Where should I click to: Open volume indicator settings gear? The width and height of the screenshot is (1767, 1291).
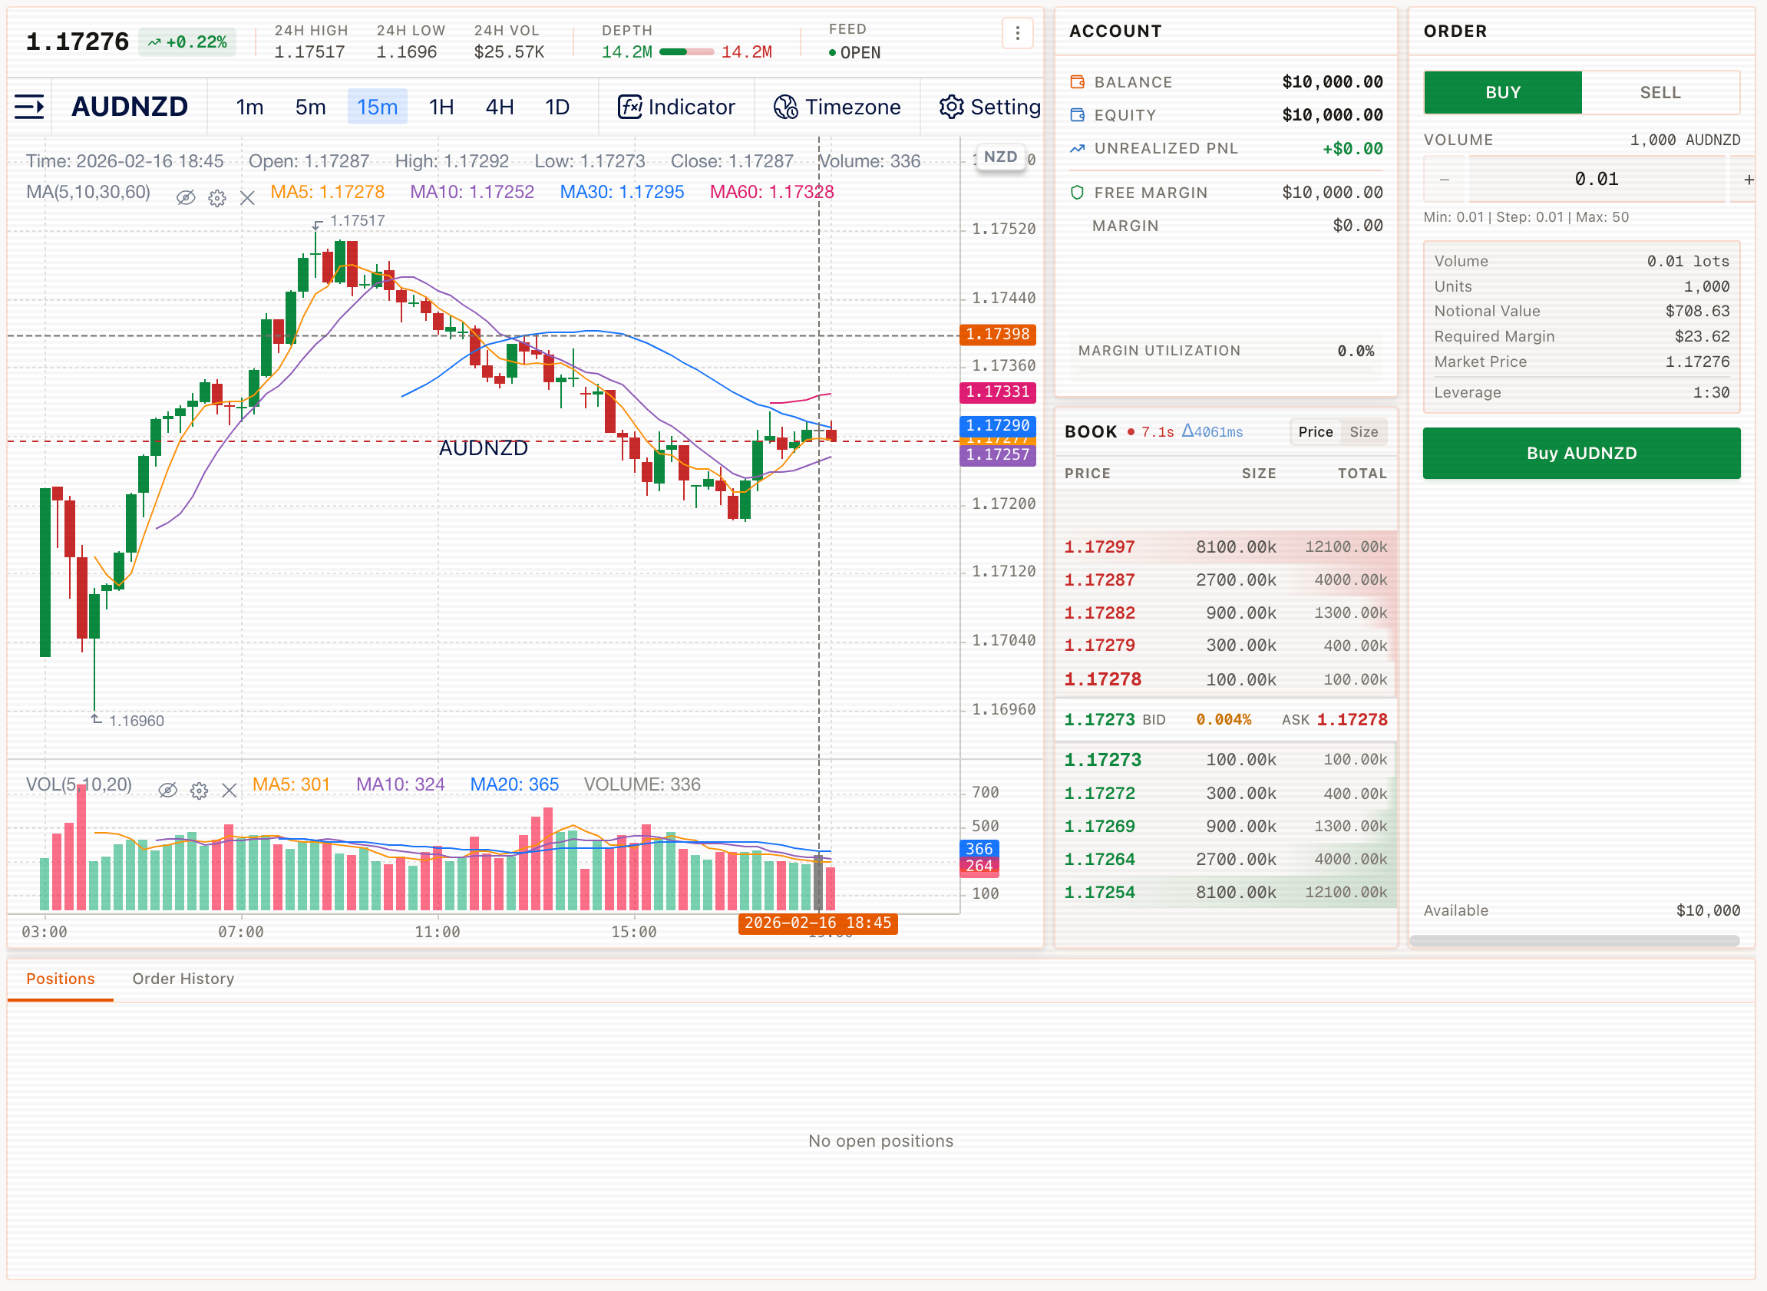pos(200,790)
